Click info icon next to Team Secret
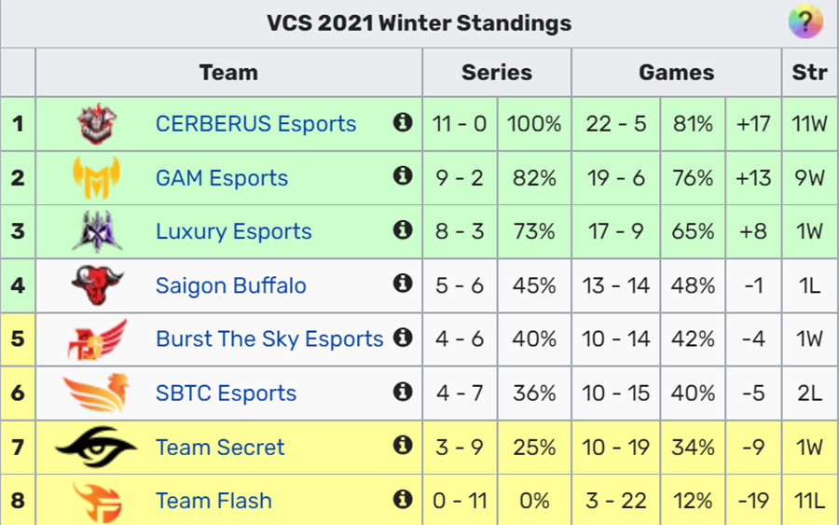 coord(403,445)
